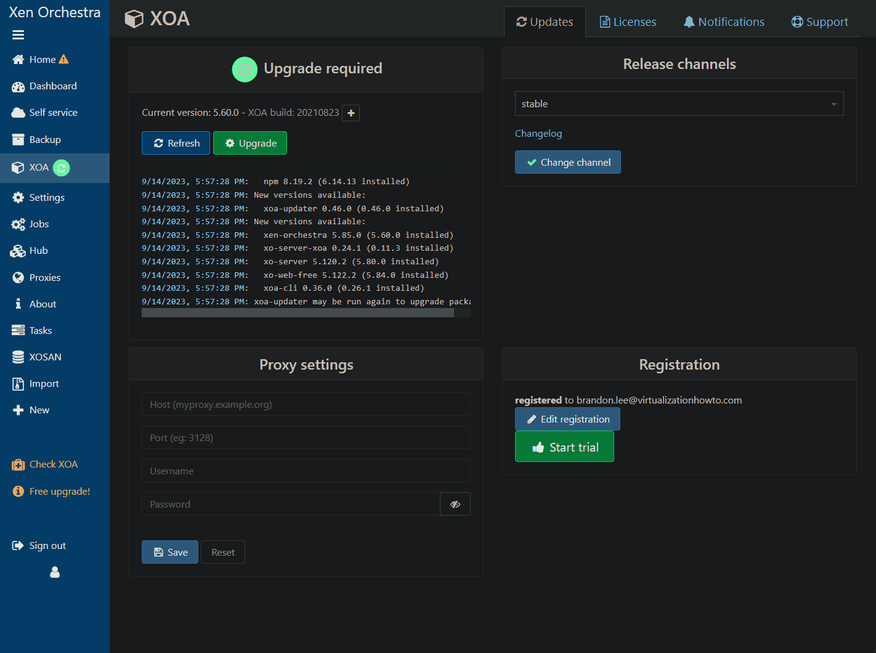Click the green Upgrade button
The height and width of the screenshot is (653, 876).
pyautogui.click(x=250, y=143)
